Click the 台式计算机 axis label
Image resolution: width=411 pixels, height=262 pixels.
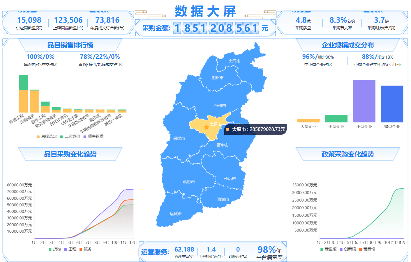pos(59,120)
